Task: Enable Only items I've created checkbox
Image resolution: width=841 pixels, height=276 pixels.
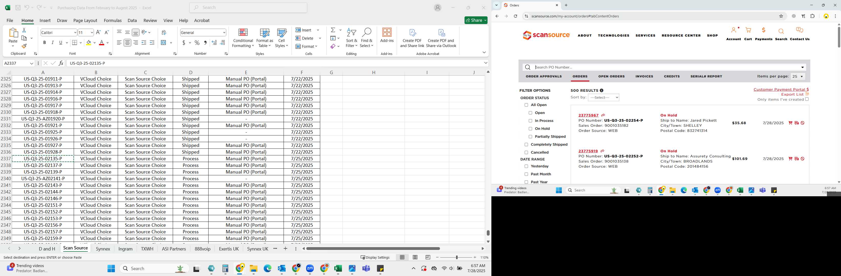Action: tap(806, 99)
